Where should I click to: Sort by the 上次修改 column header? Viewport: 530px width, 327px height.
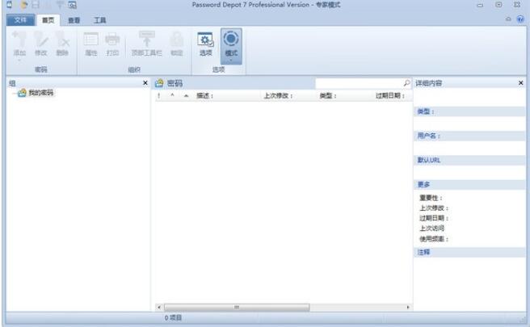(278, 96)
